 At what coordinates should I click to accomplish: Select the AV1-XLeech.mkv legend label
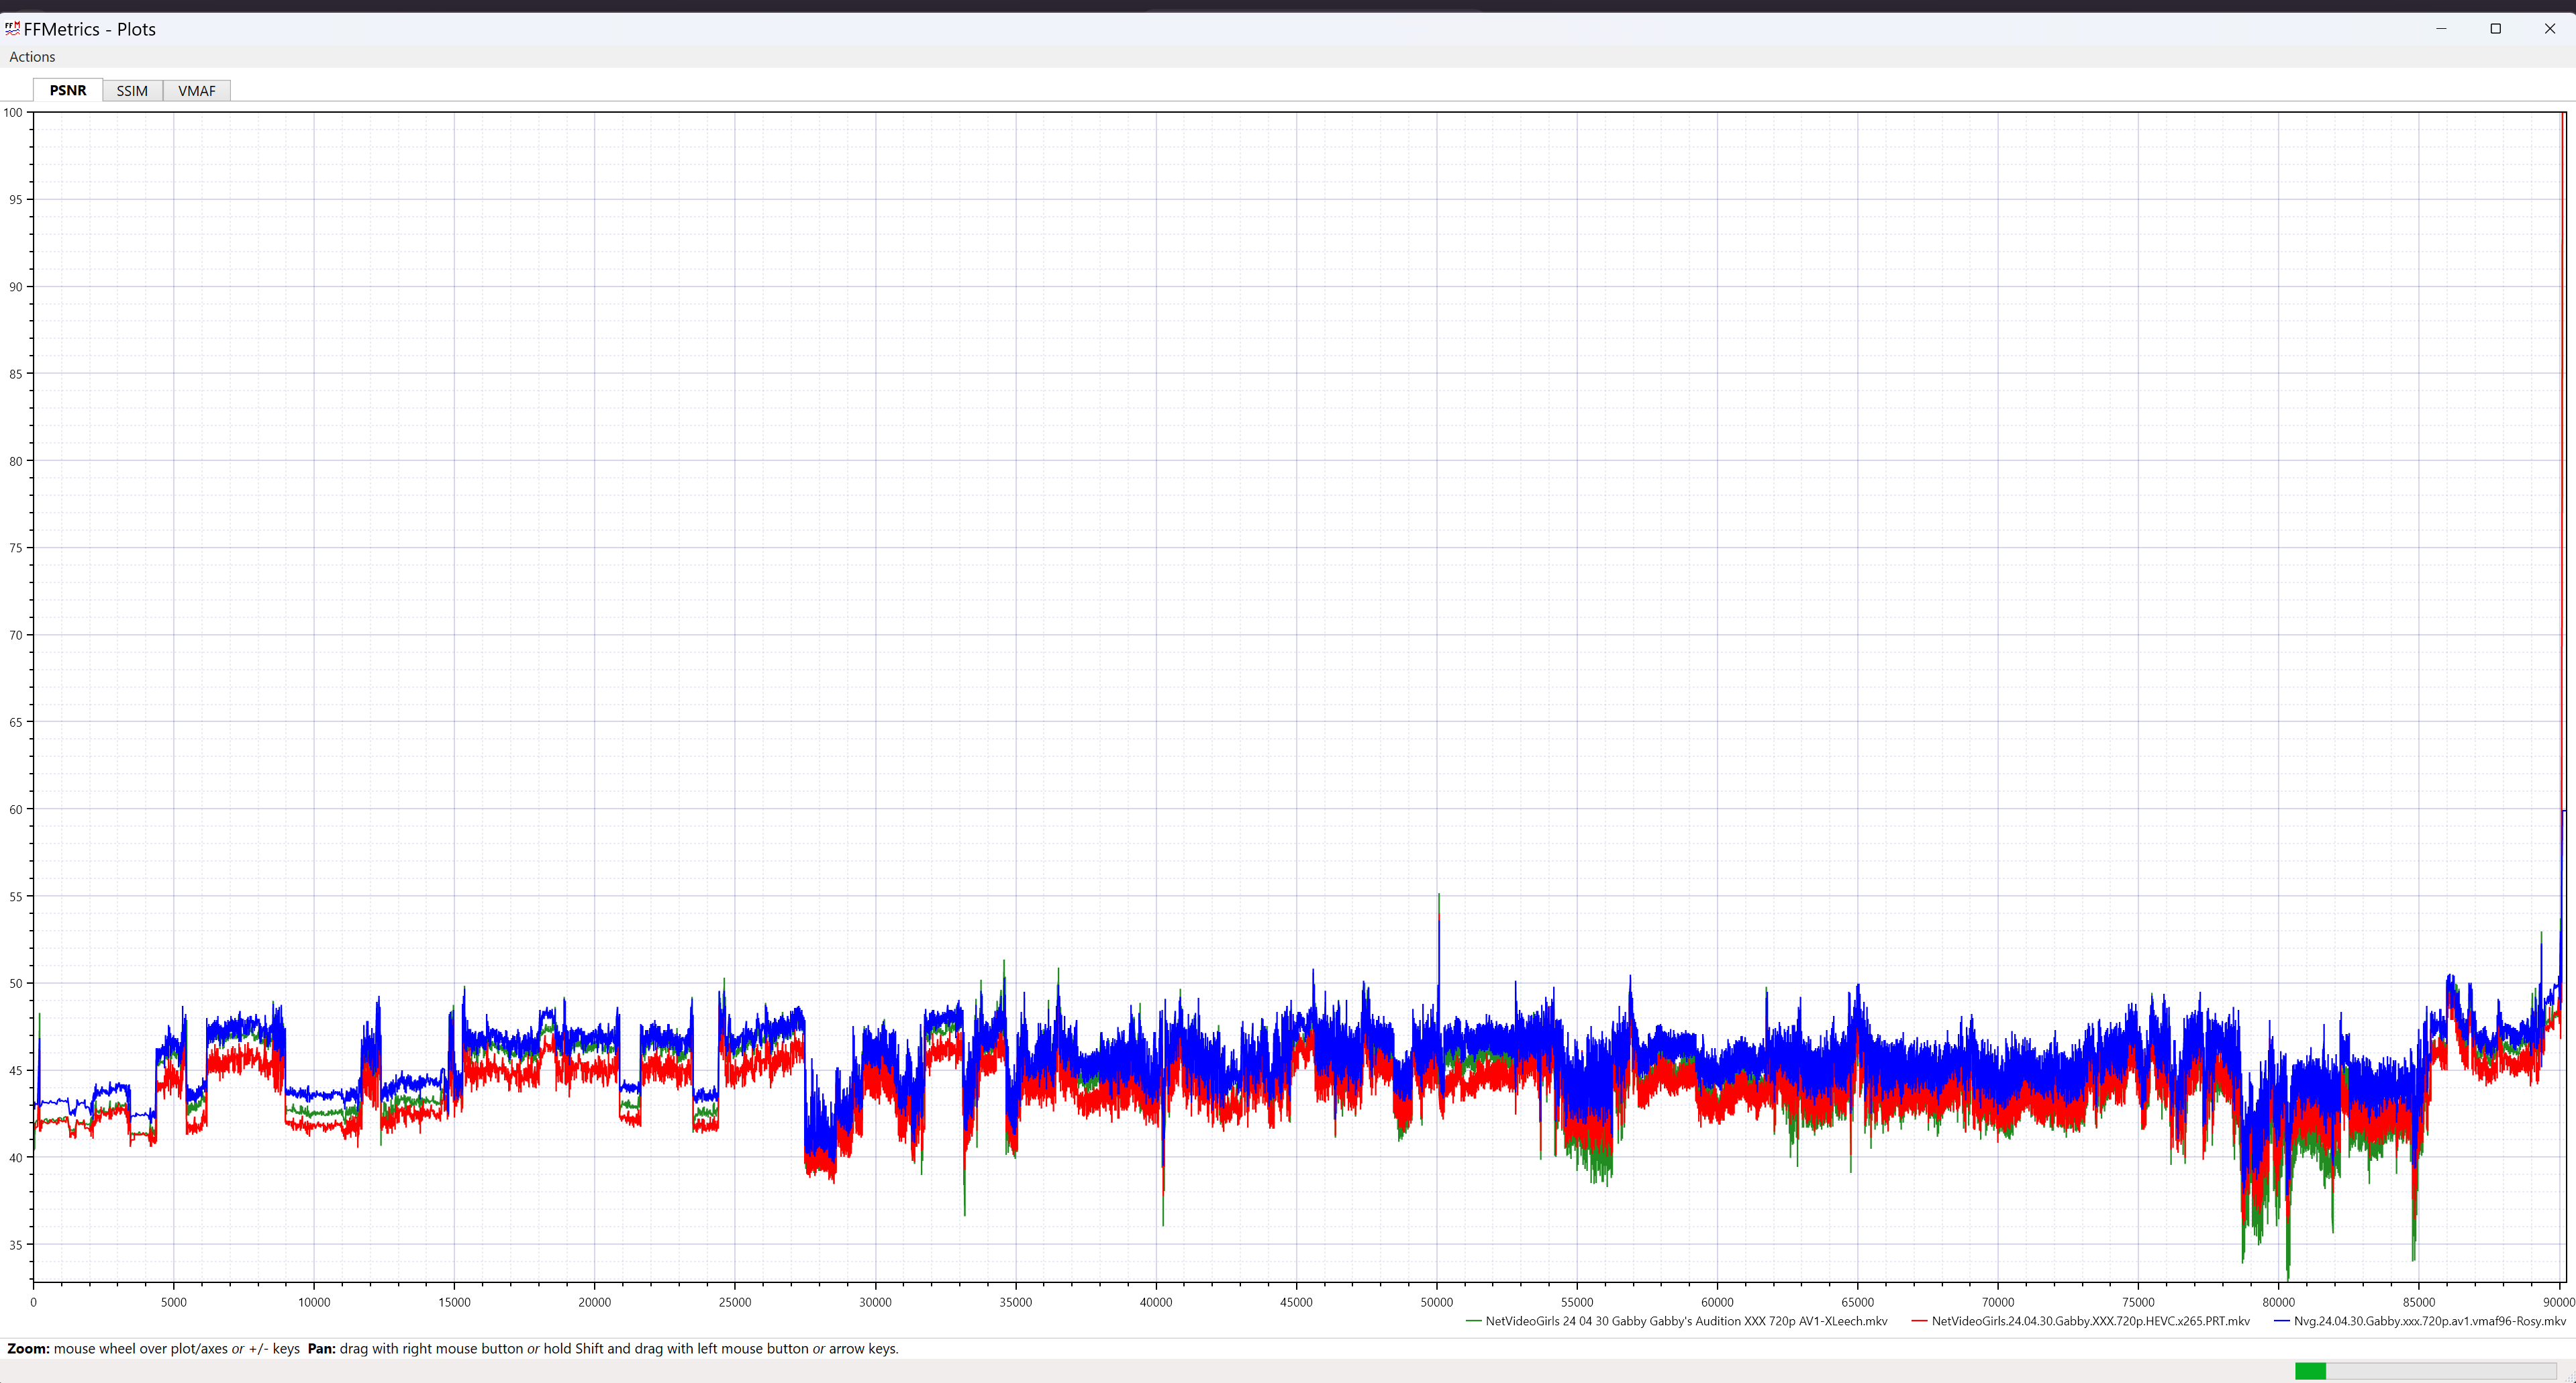pyautogui.click(x=1686, y=1321)
